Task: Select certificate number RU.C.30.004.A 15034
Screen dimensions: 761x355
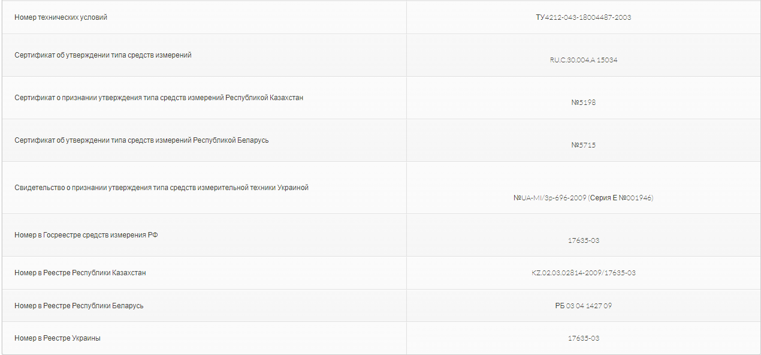Action: 584,61
